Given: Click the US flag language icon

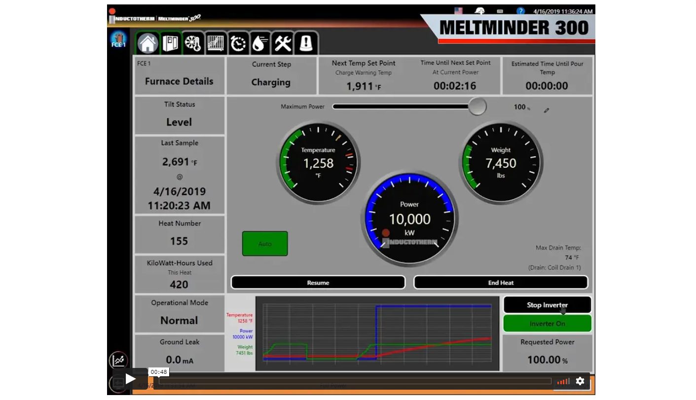Looking at the screenshot, I should (x=458, y=11).
